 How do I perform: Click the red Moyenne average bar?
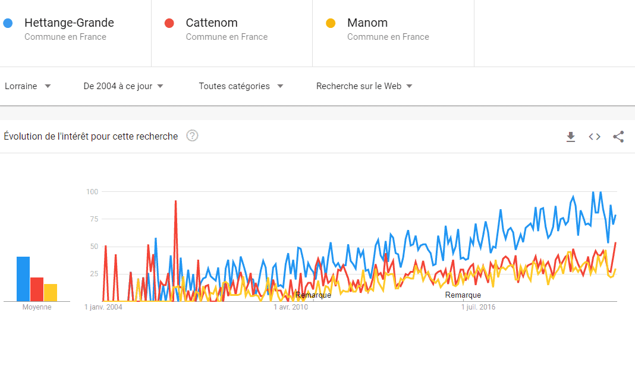[x=37, y=289]
